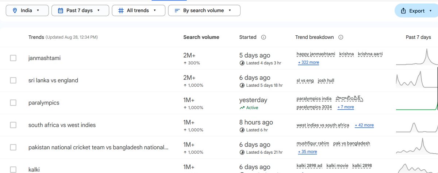Select the sri lanka vs england checkbox
The height and width of the screenshot is (173, 438).
(x=13, y=80)
